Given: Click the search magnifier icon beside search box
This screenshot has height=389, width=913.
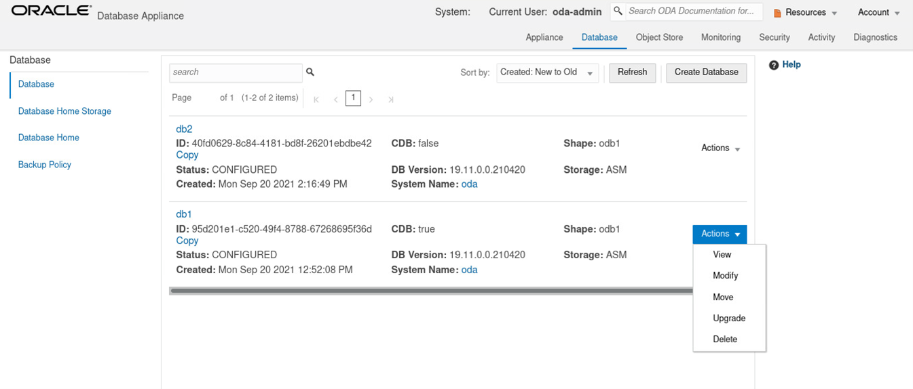Looking at the screenshot, I should (x=310, y=72).
